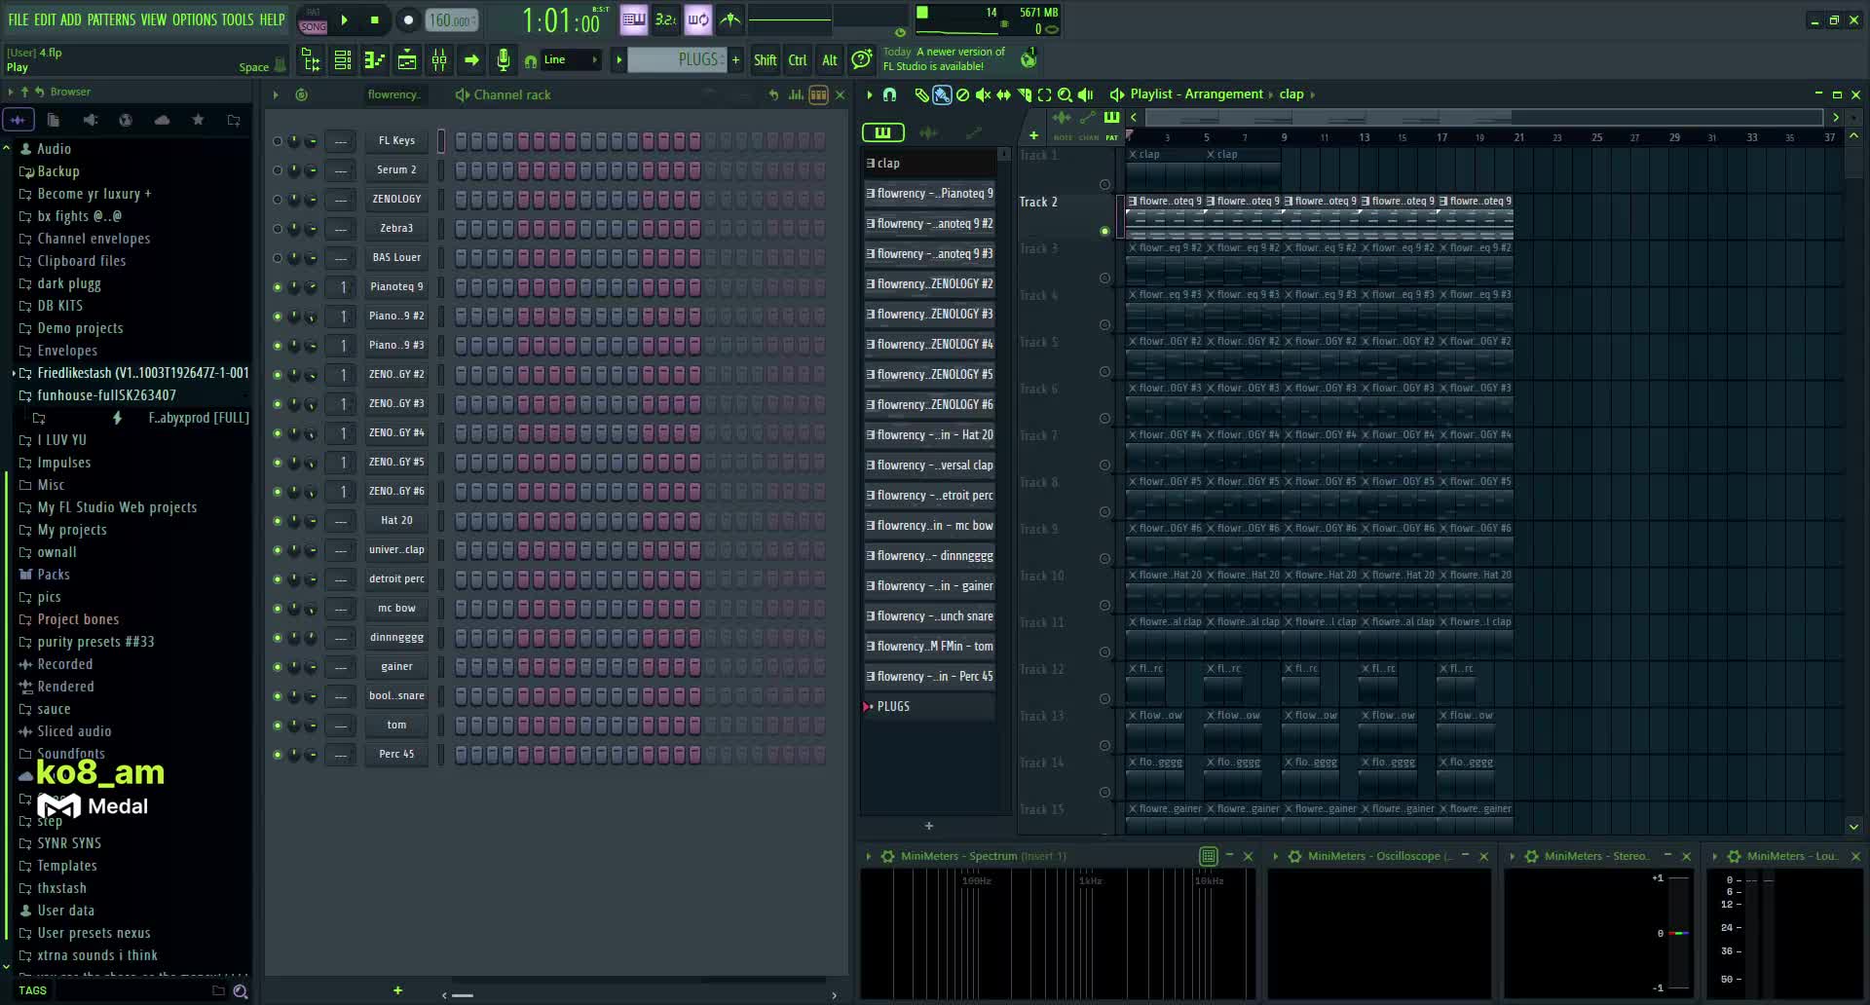Open the help chat bubble icon
The height and width of the screenshot is (1005, 1870).
861,60
